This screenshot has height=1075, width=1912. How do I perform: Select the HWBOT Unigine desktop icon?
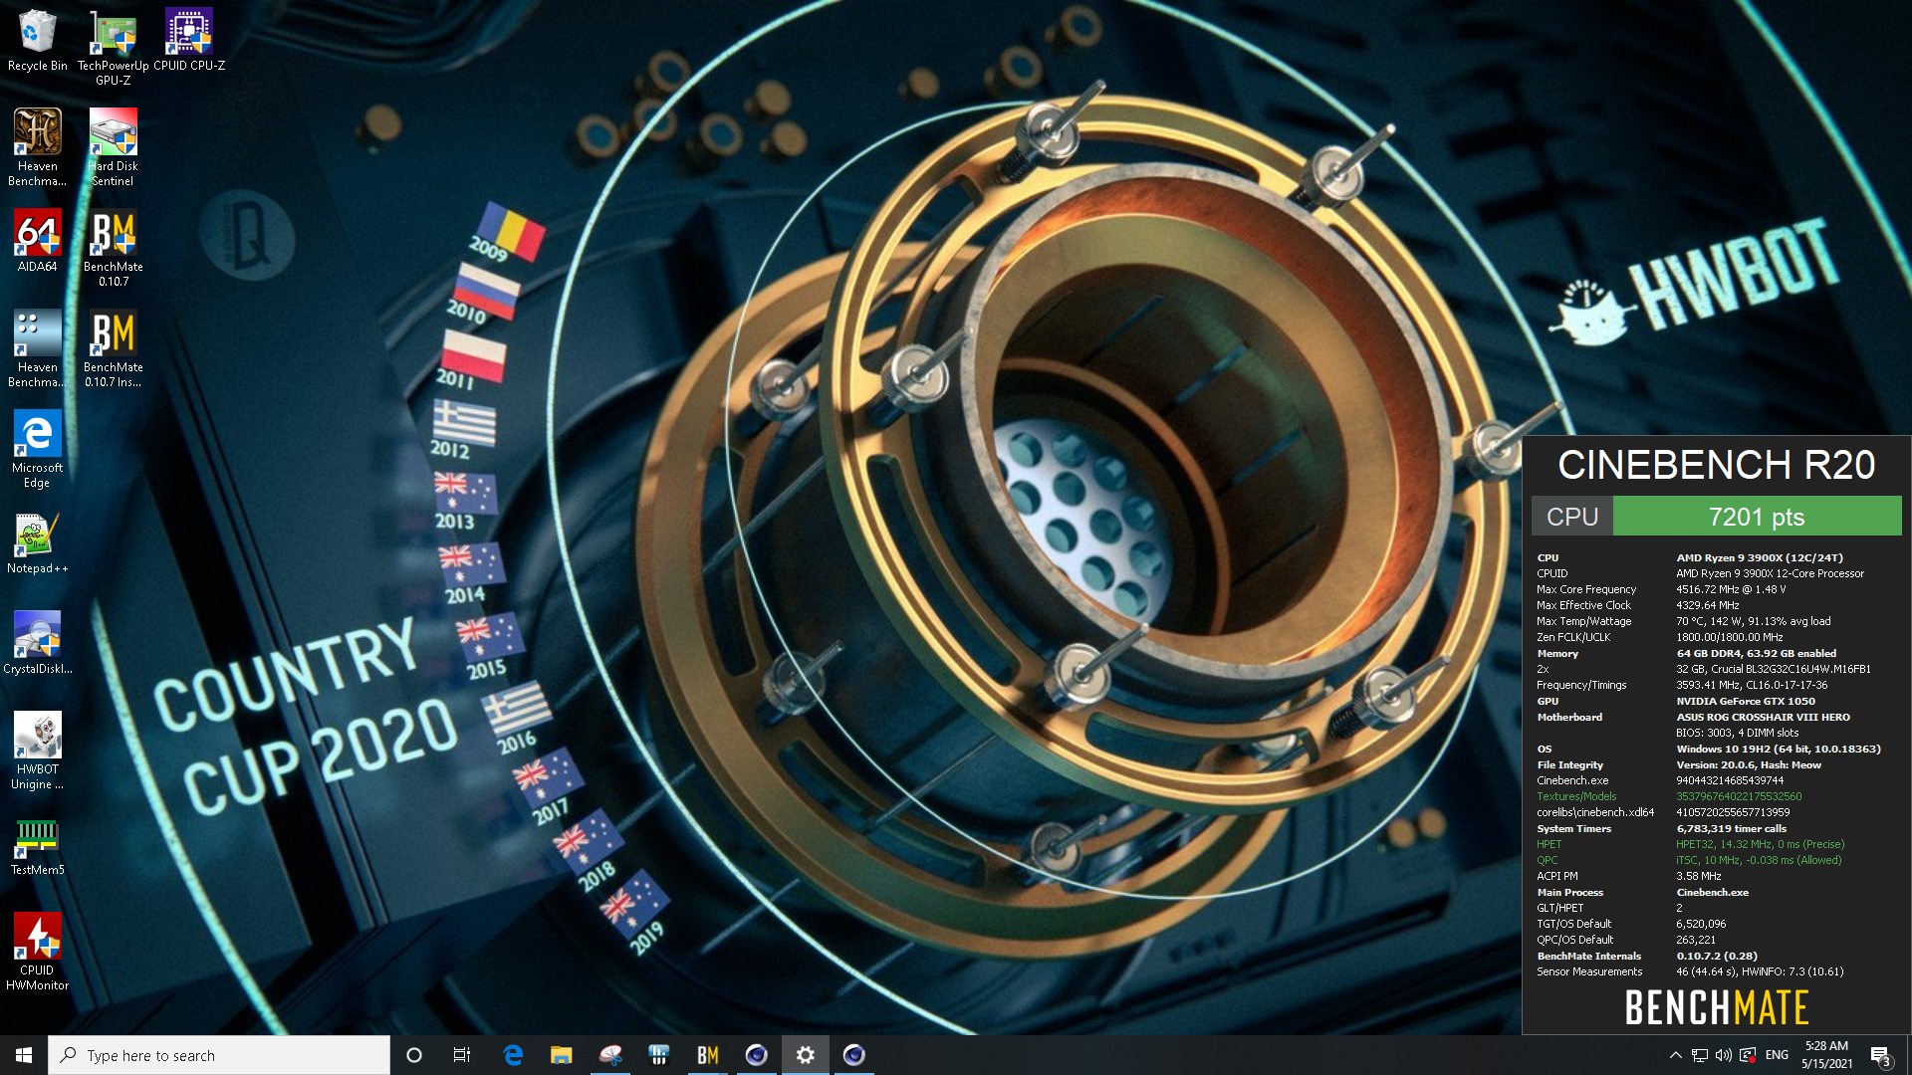(x=37, y=751)
